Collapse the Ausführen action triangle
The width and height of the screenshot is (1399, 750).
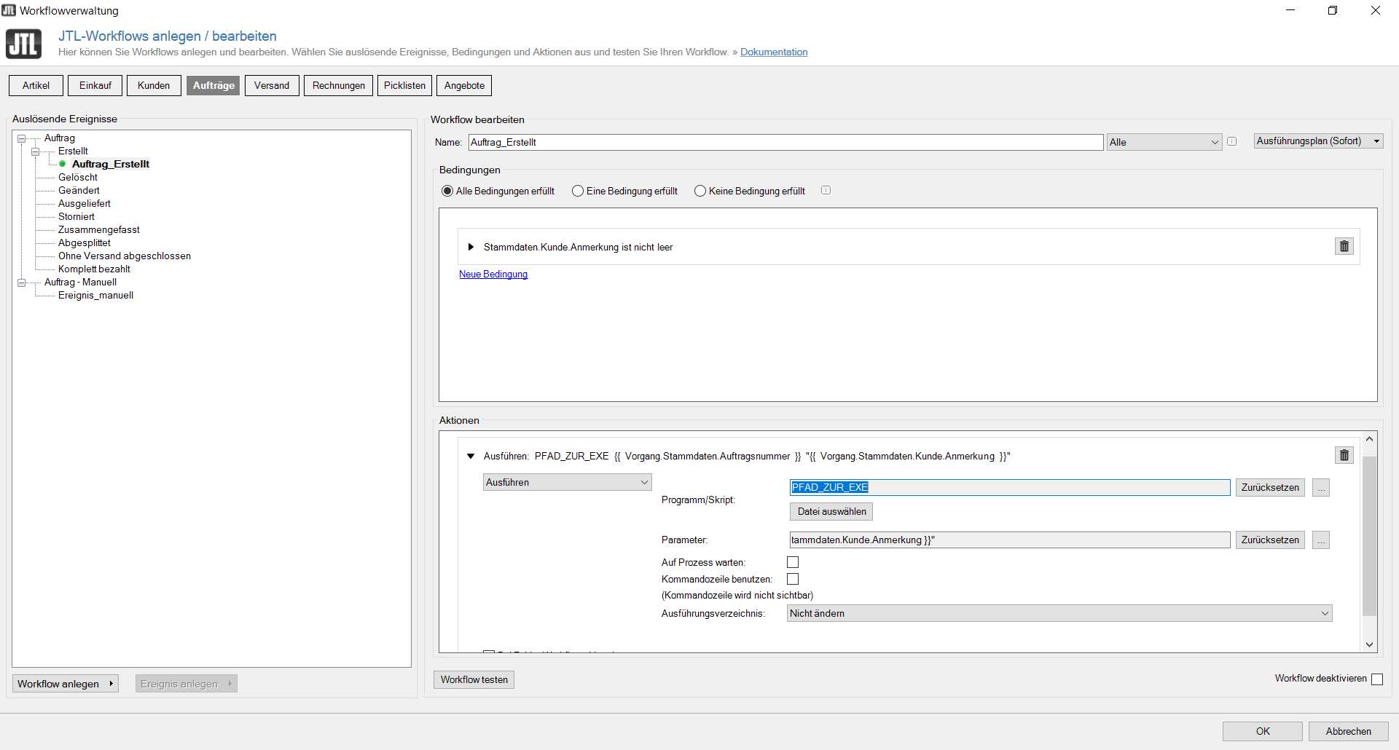tap(471, 456)
